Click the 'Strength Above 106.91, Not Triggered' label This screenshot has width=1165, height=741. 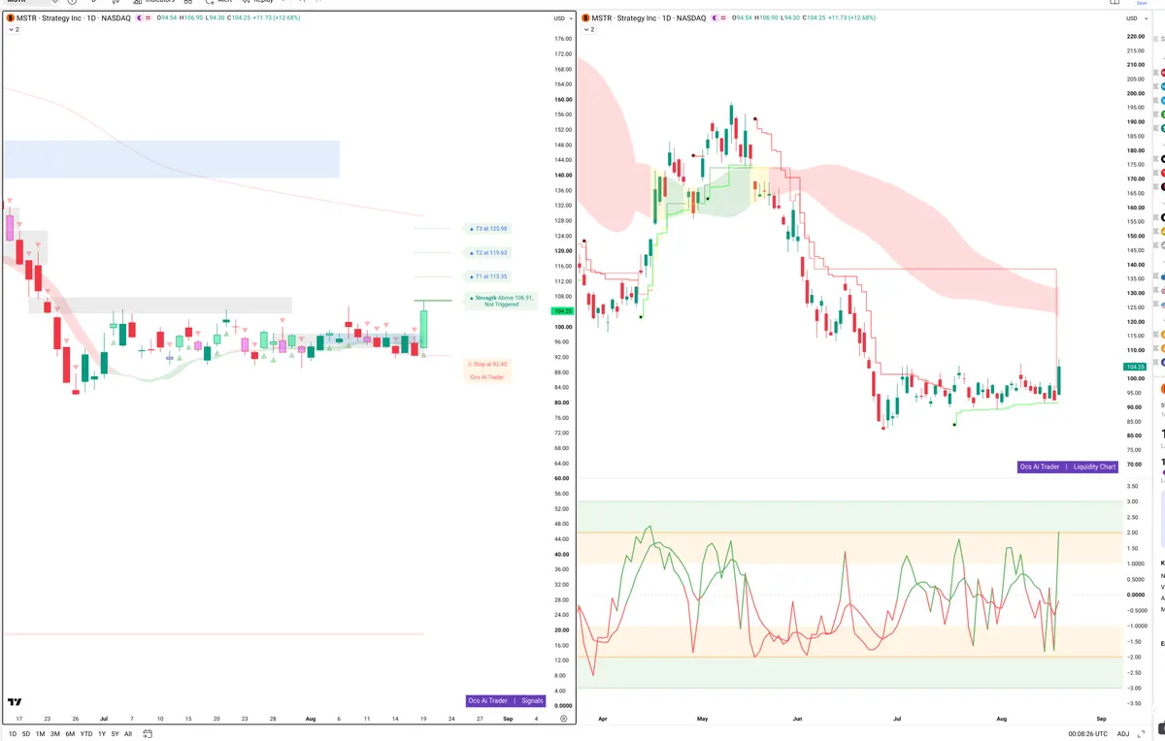click(501, 301)
